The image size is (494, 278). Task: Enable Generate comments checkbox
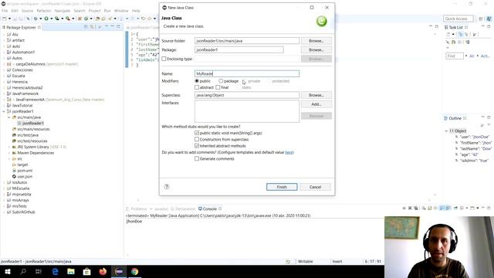(197, 158)
